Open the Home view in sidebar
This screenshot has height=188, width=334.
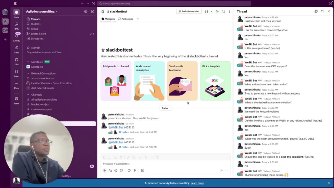coord(16,14)
